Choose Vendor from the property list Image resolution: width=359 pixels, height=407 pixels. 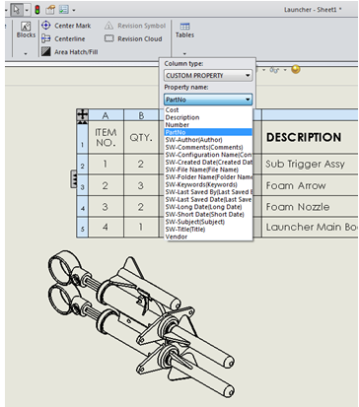point(208,237)
